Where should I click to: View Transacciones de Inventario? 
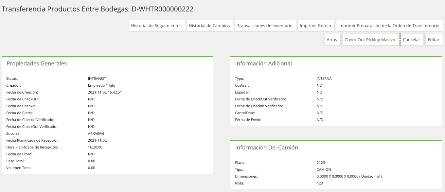[x=265, y=26]
